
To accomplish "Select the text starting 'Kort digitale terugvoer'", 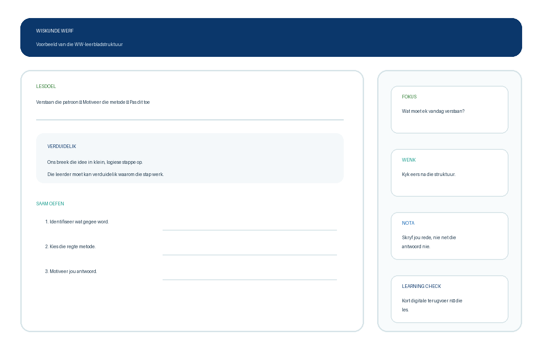I will point(432,305).
